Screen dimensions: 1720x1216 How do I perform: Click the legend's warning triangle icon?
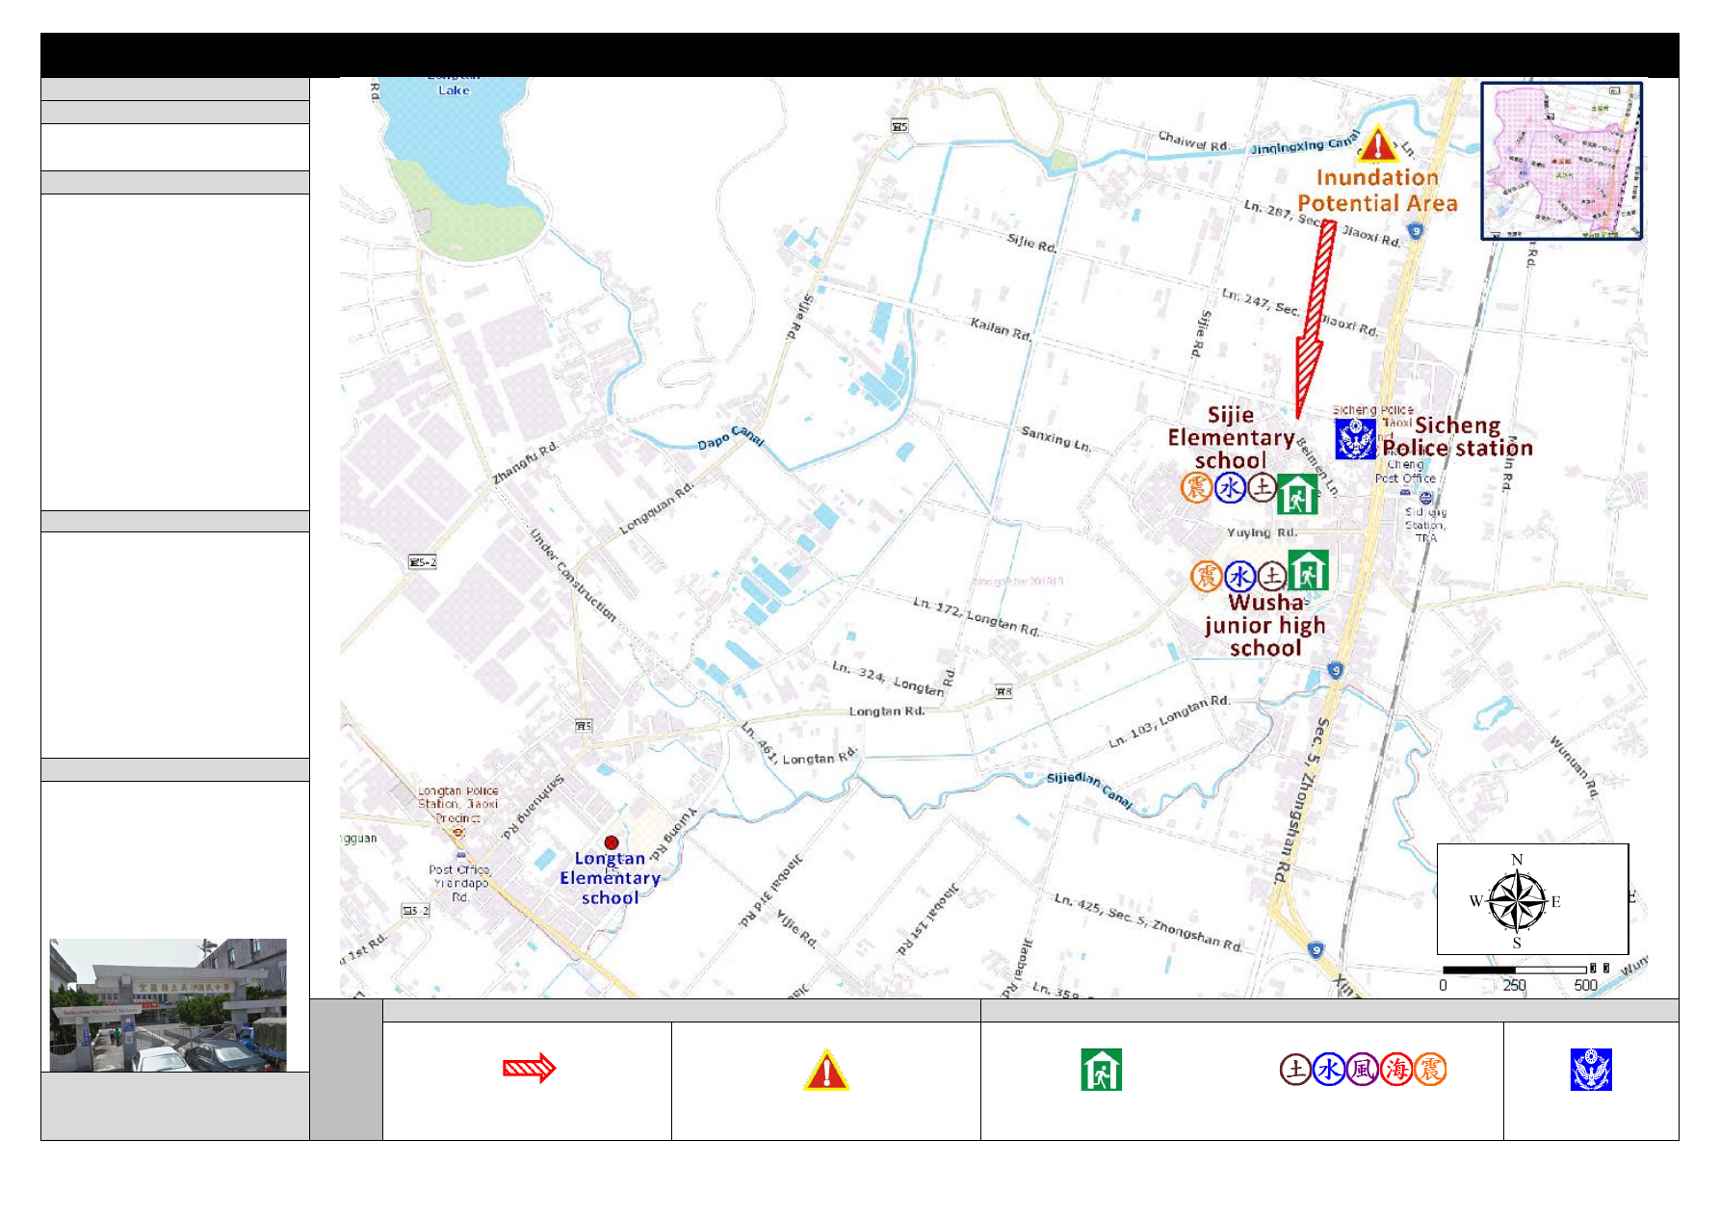pos(826,1071)
